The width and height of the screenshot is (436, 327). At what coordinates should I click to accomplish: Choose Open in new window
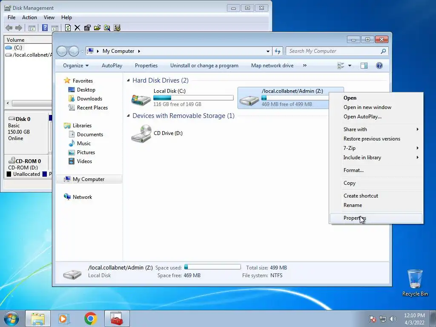pyautogui.click(x=376, y=107)
